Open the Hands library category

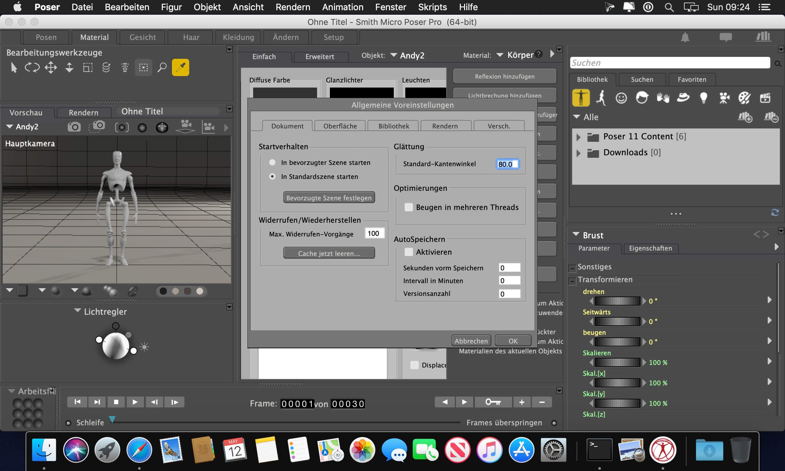tap(663, 98)
